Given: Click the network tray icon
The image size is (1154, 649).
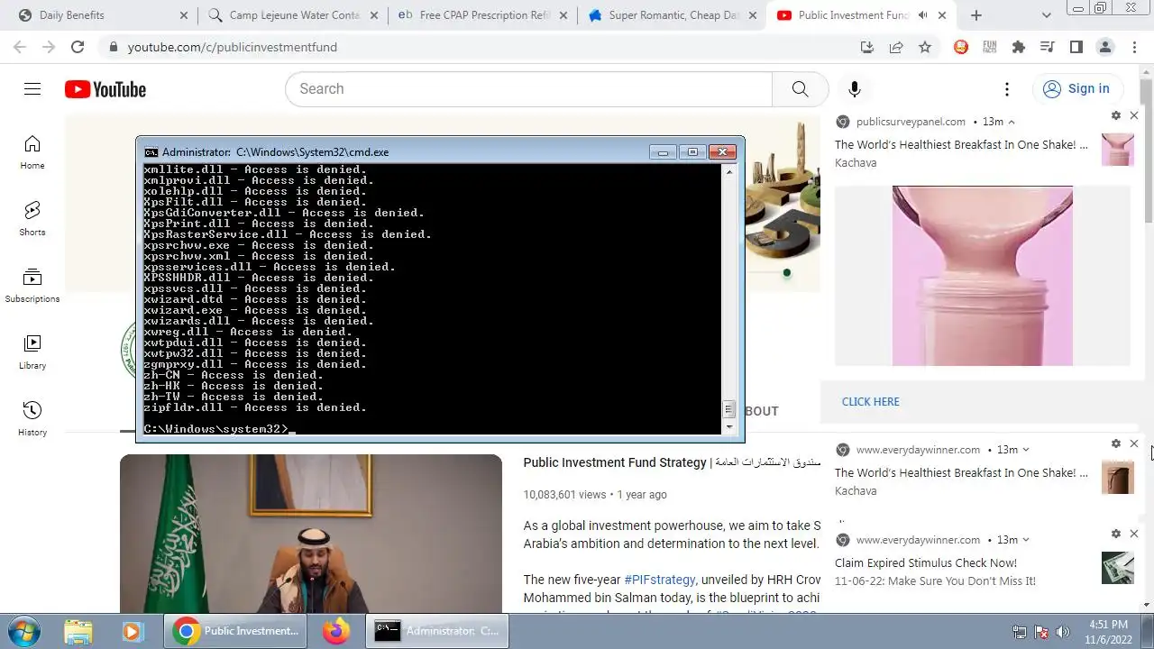Looking at the screenshot, I should click(x=1020, y=632).
